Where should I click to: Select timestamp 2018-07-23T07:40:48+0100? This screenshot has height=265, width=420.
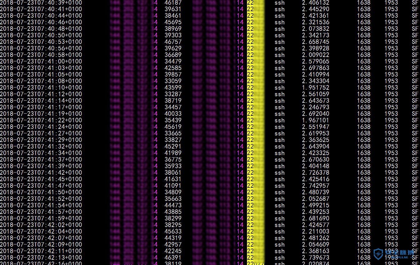pos(41,29)
